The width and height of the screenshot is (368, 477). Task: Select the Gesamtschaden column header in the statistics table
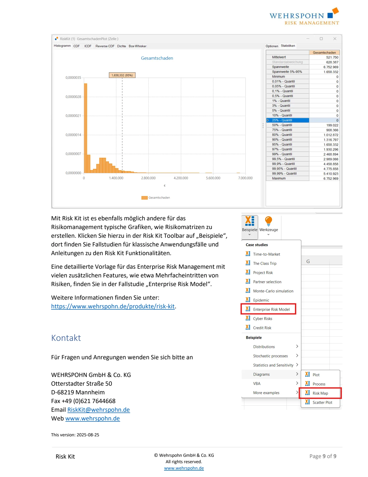tap(324, 52)
